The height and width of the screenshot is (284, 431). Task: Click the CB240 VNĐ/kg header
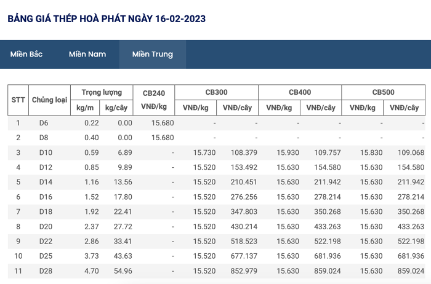click(154, 100)
